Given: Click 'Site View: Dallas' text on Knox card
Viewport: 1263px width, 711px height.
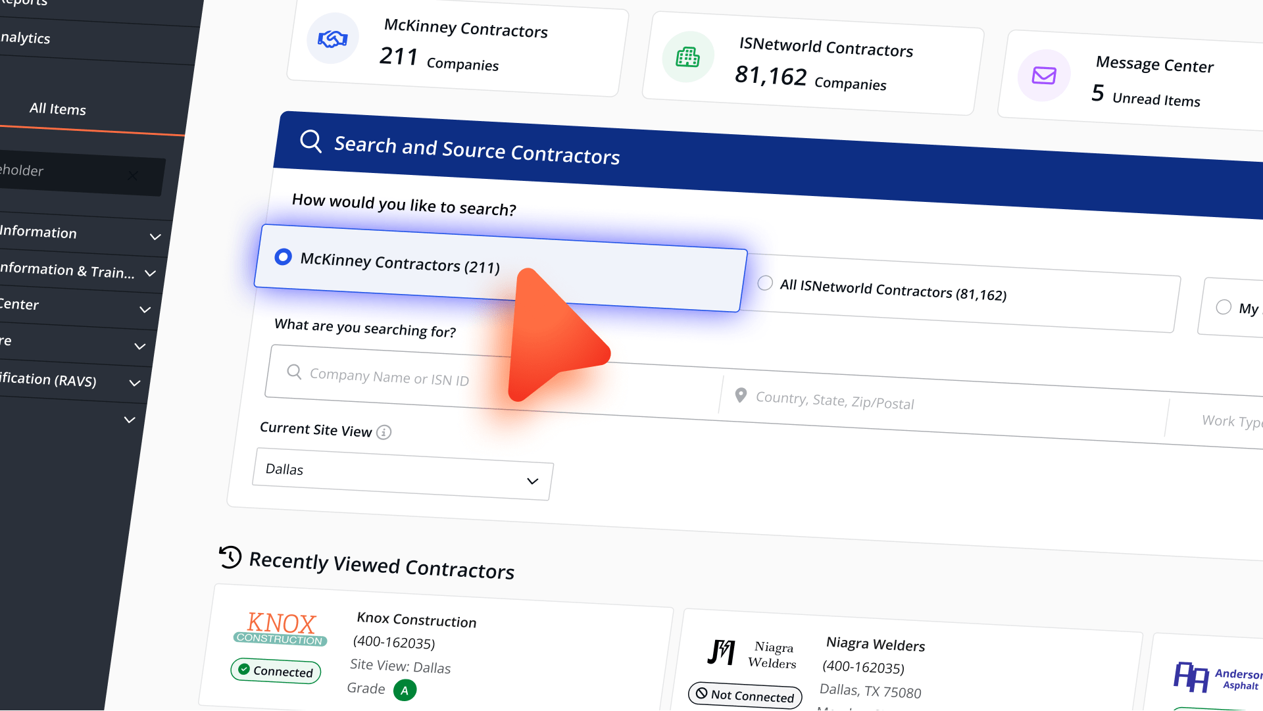Looking at the screenshot, I should pos(401,666).
